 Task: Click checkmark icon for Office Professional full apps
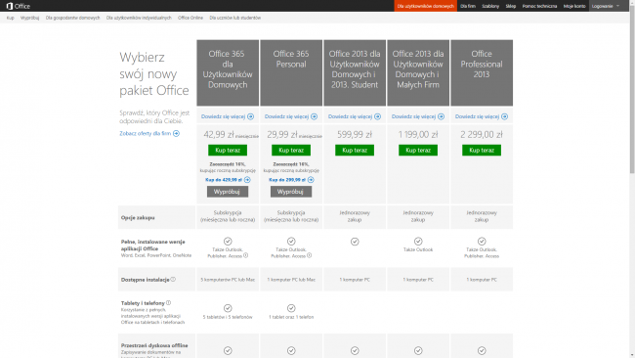pos(482,242)
